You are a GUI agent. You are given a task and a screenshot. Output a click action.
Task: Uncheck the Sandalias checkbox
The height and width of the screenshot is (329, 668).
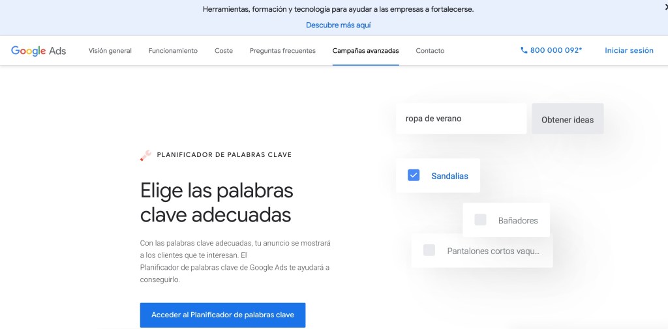point(414,175)
